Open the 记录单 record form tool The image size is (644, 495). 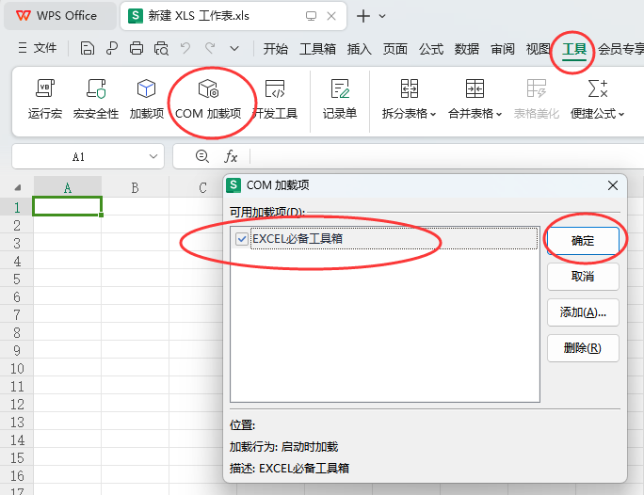[340, 98]
